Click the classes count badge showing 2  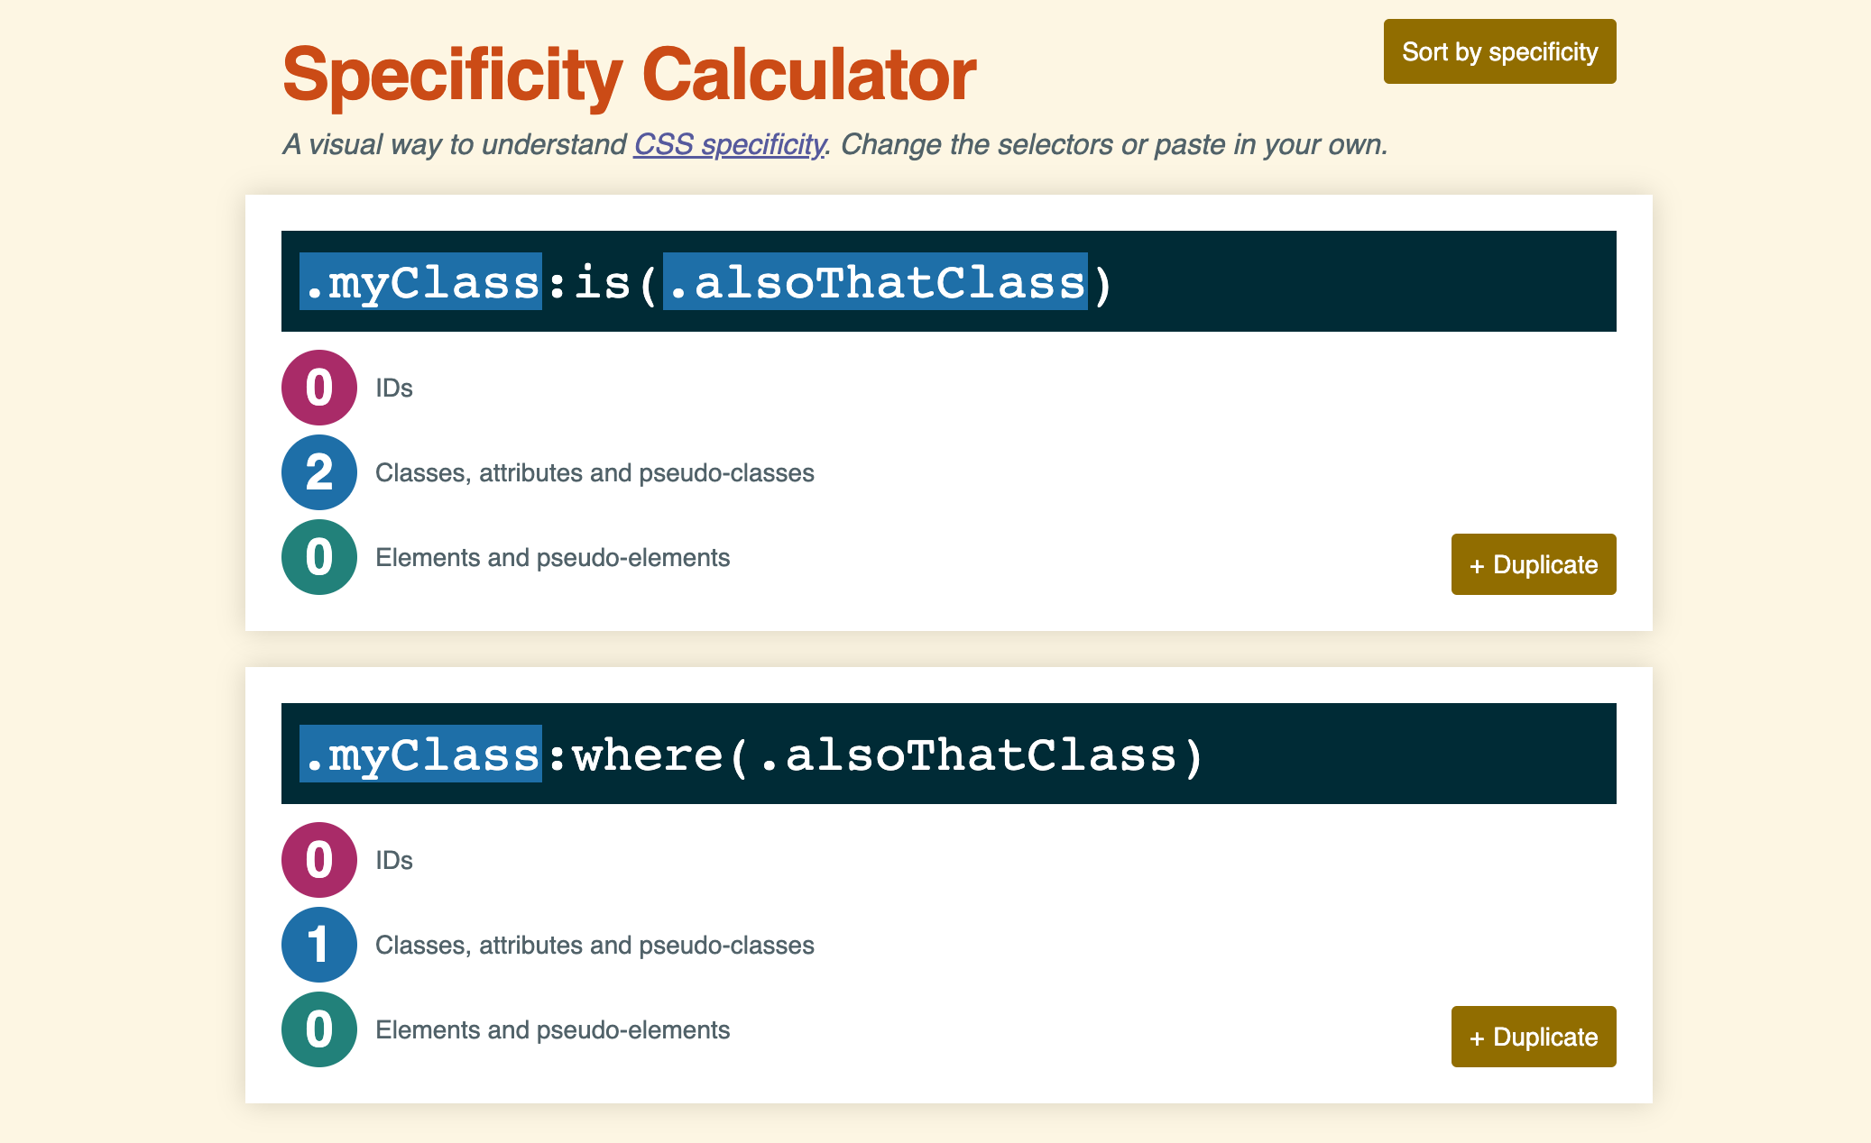pyautogui.click(x=319, y=472)
